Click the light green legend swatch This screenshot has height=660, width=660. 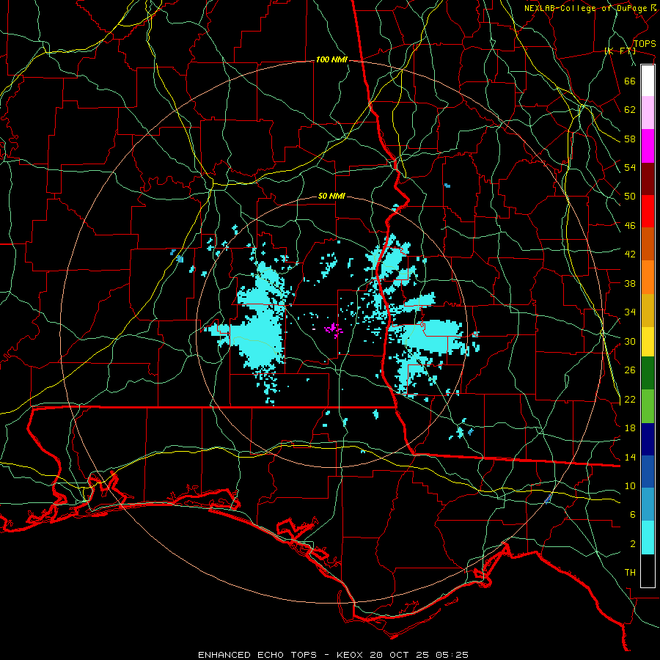(x=648, y=406)
